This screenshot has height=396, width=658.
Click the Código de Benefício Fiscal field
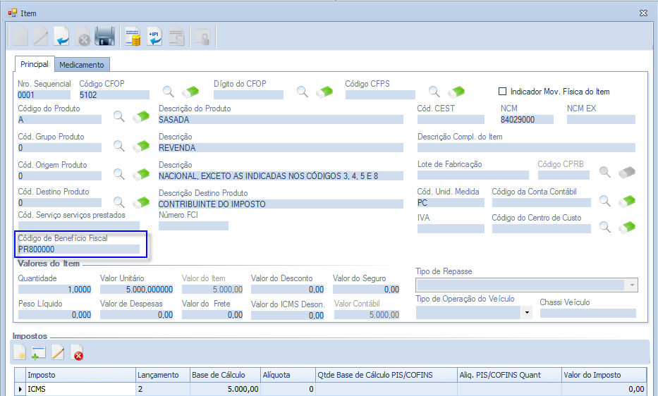pos(79,249)
